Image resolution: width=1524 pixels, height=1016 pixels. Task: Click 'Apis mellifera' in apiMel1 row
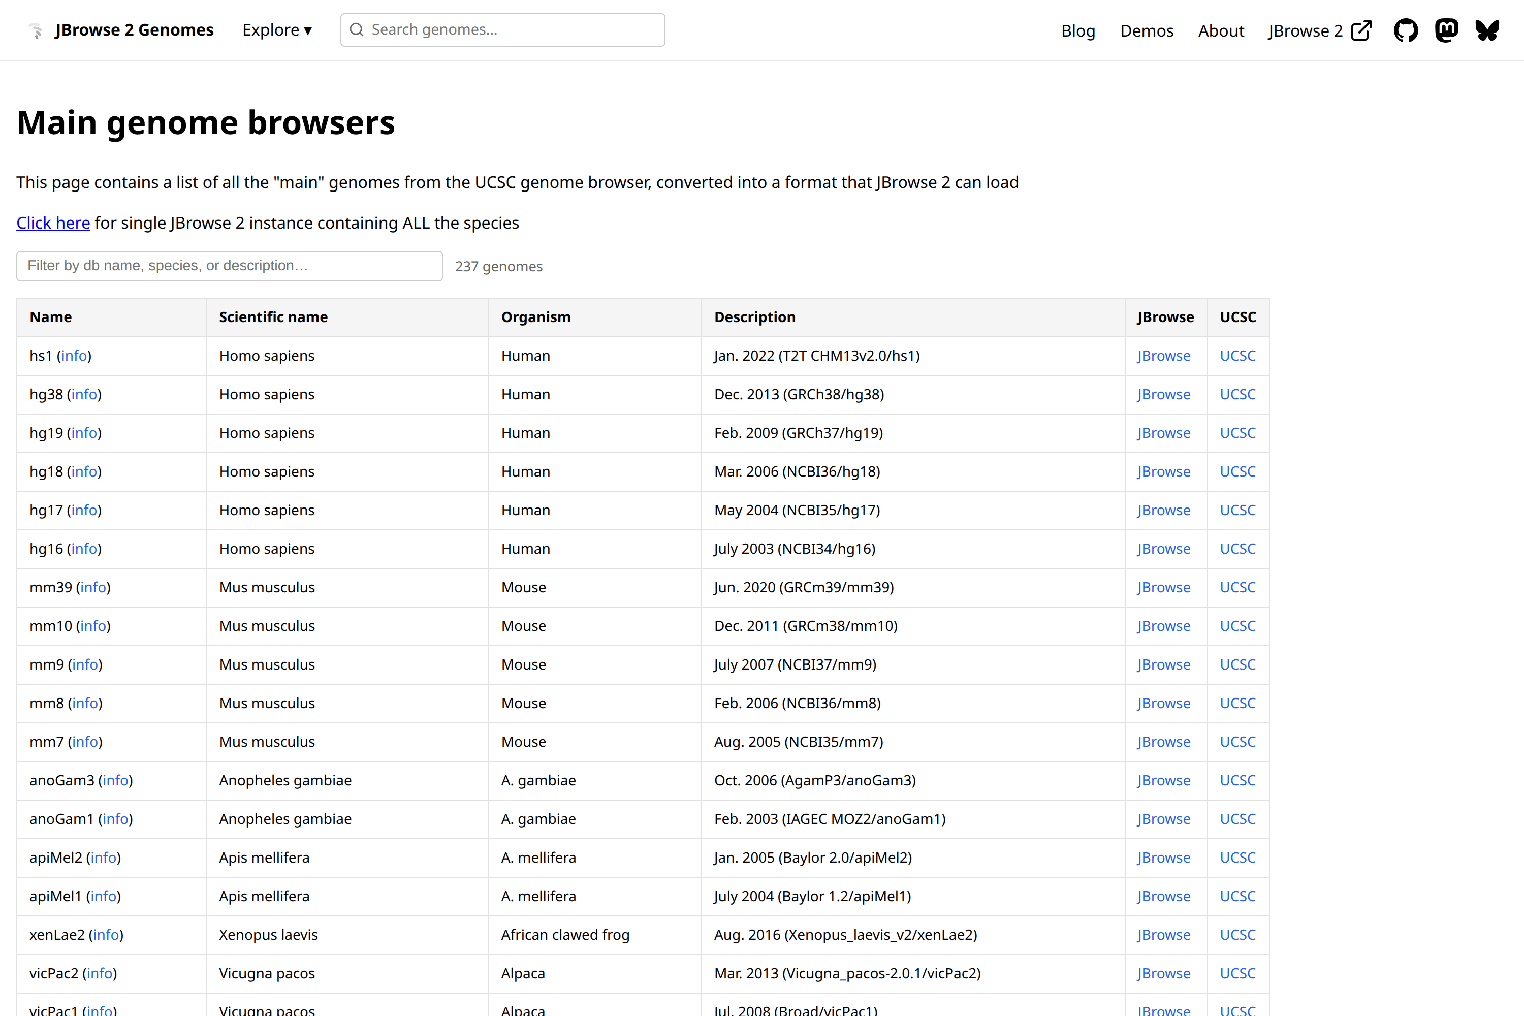[x=264, y=896]
